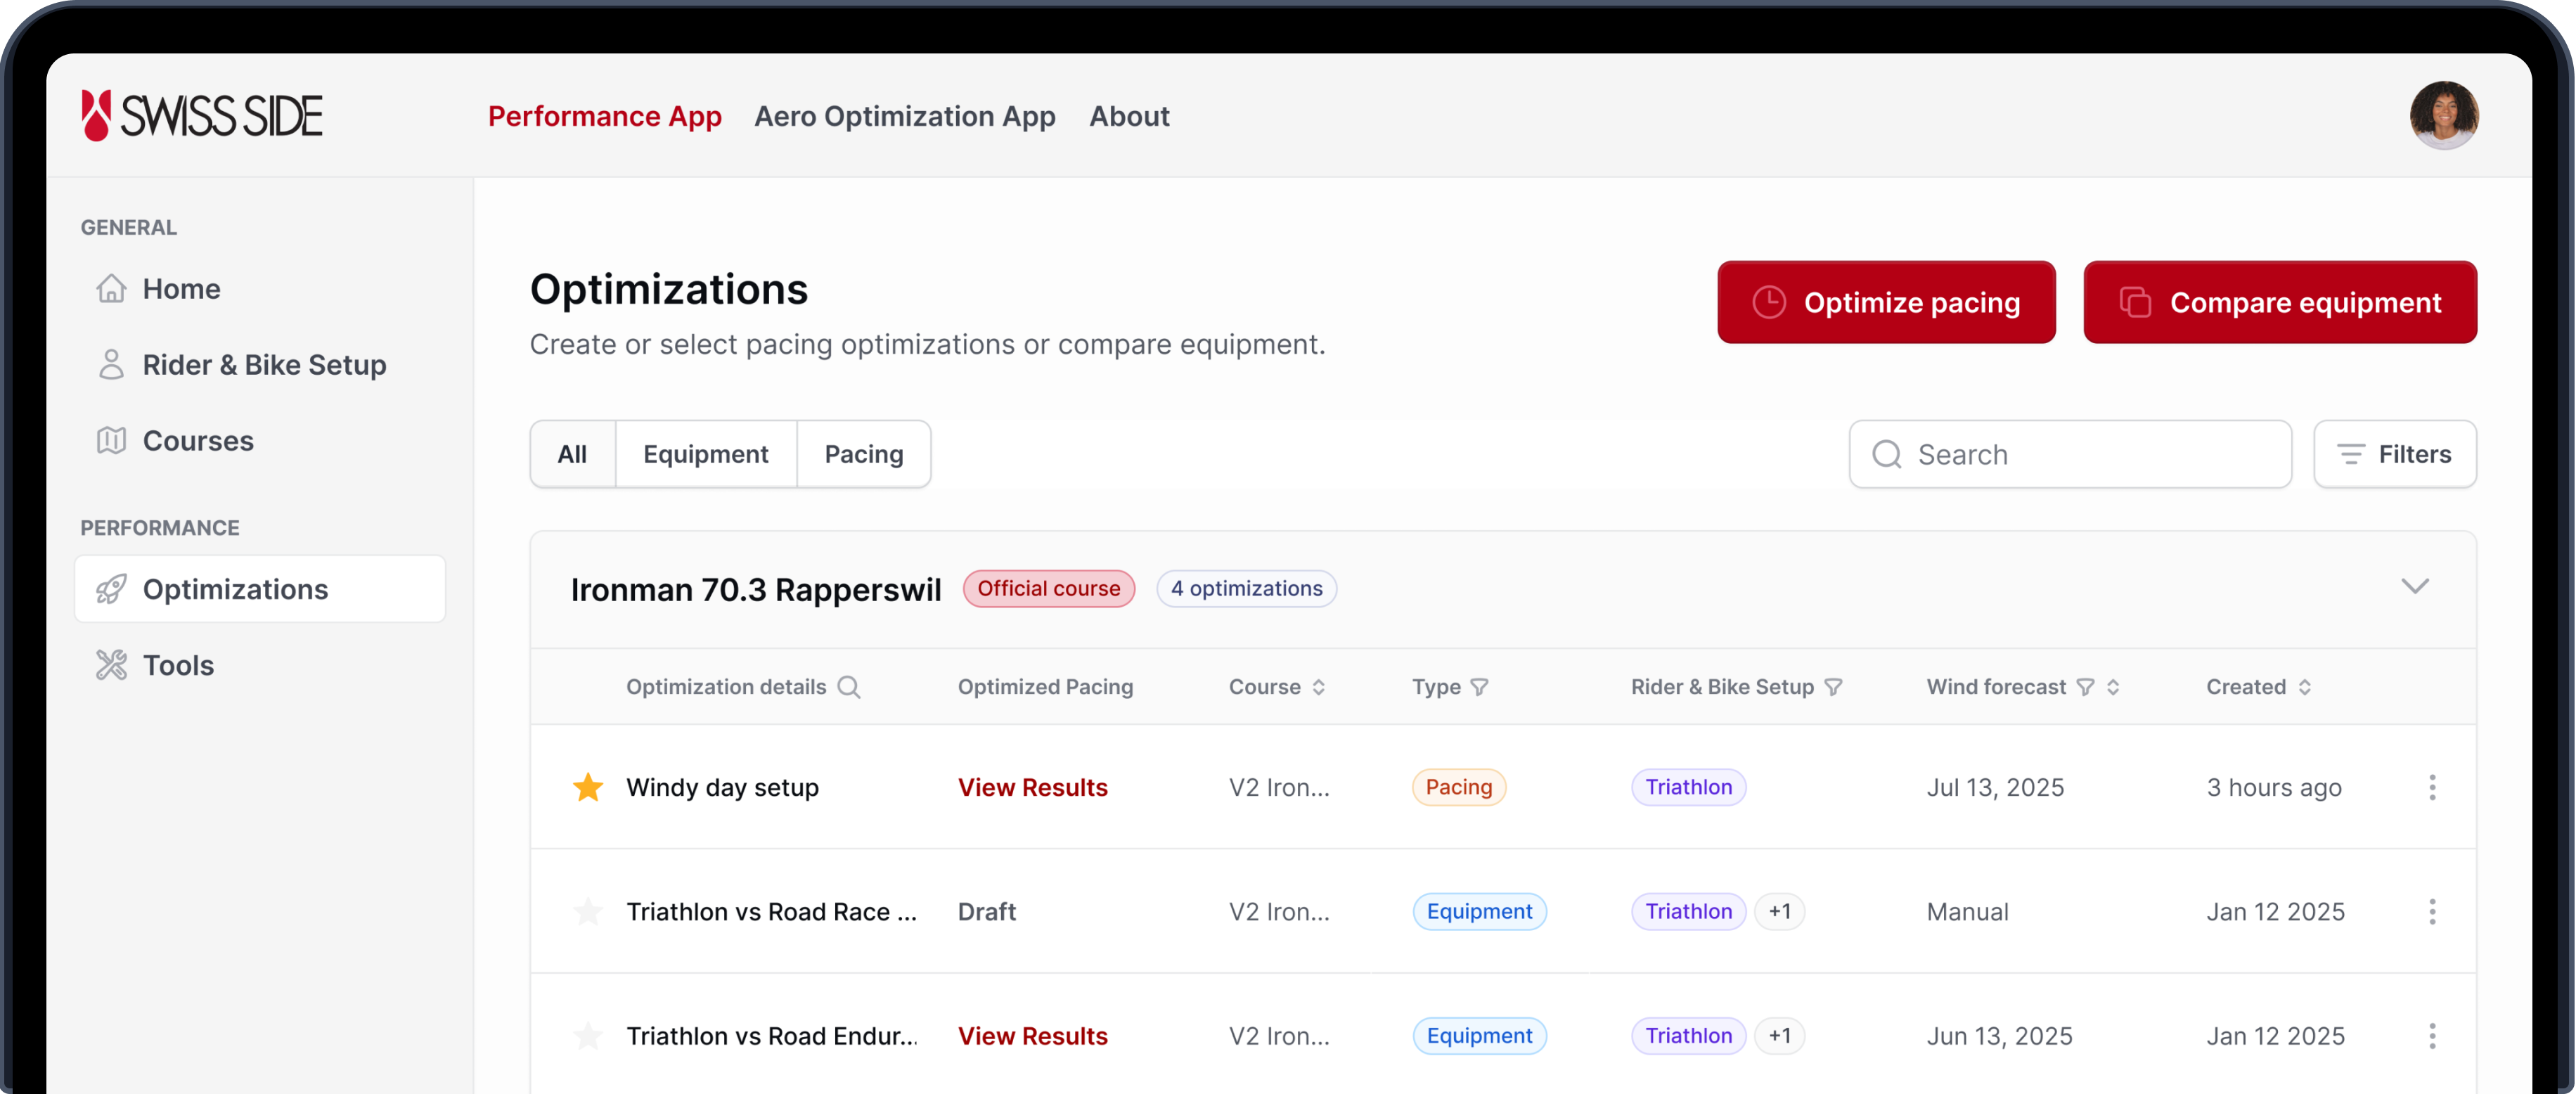Image resolution: width=2576 pixels, height=1094 pixels.
Task: Search in Optimization details column
Action: tap(849, 687)
